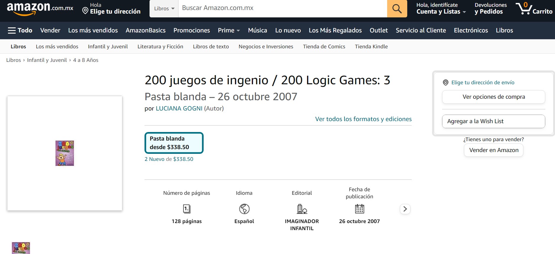Click the 2 Nuevo de $338.50 offer link

pos(169,159)
